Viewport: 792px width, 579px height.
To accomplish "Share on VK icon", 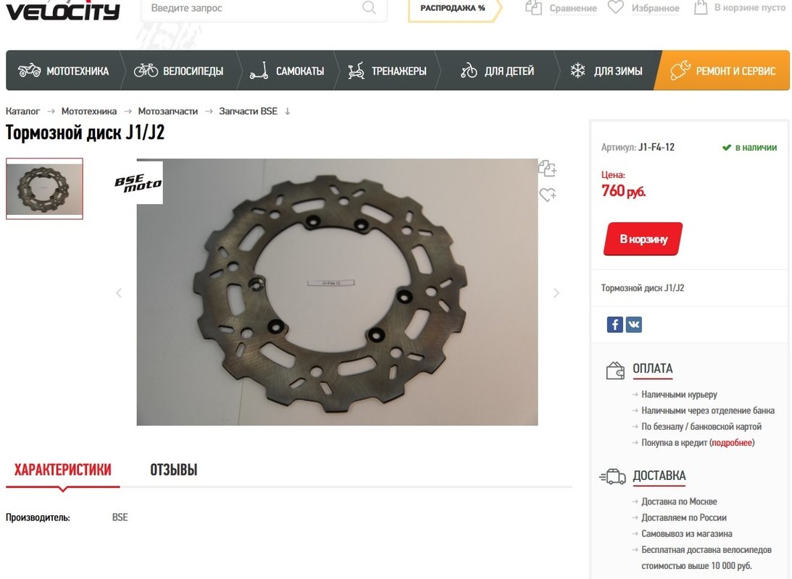I will pyautogui.click(x=634, y=324).
